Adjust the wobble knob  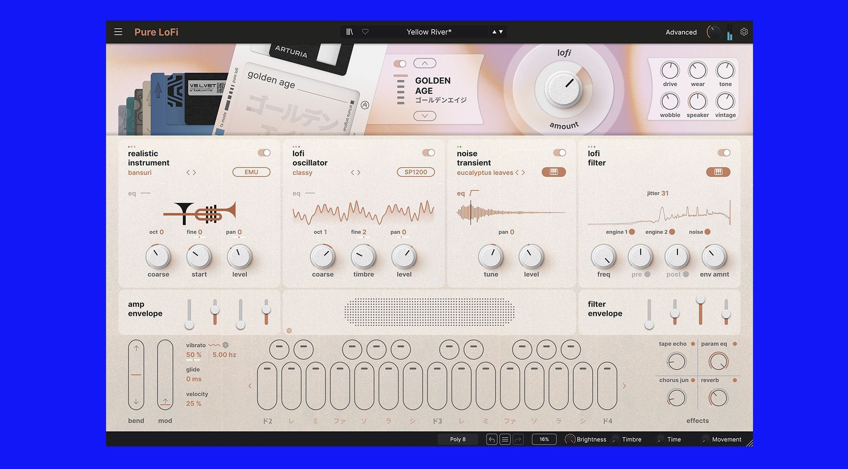(670, 101)
